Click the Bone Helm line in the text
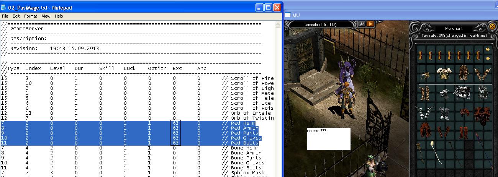The height and width of the screenshot is (177, 498). tap(245, 148)
